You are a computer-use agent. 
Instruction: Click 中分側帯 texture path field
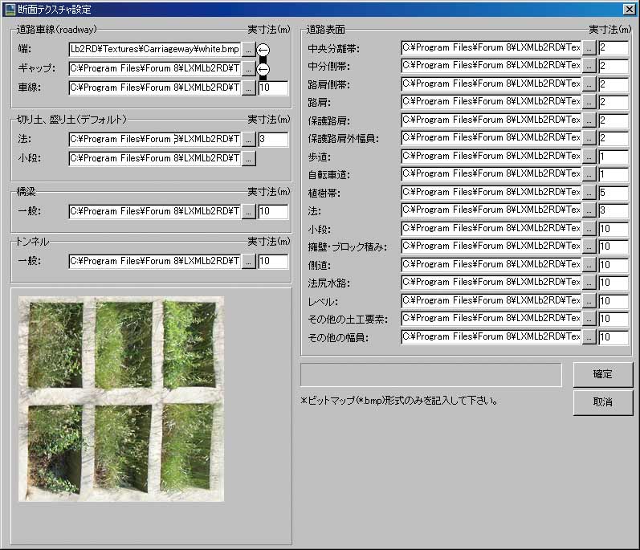point(491,66)
